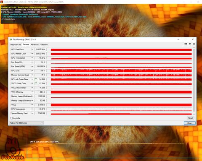Click the F1: toggle help line in FurMark
The image size is (202, 161).
click(x=9, y=19)
